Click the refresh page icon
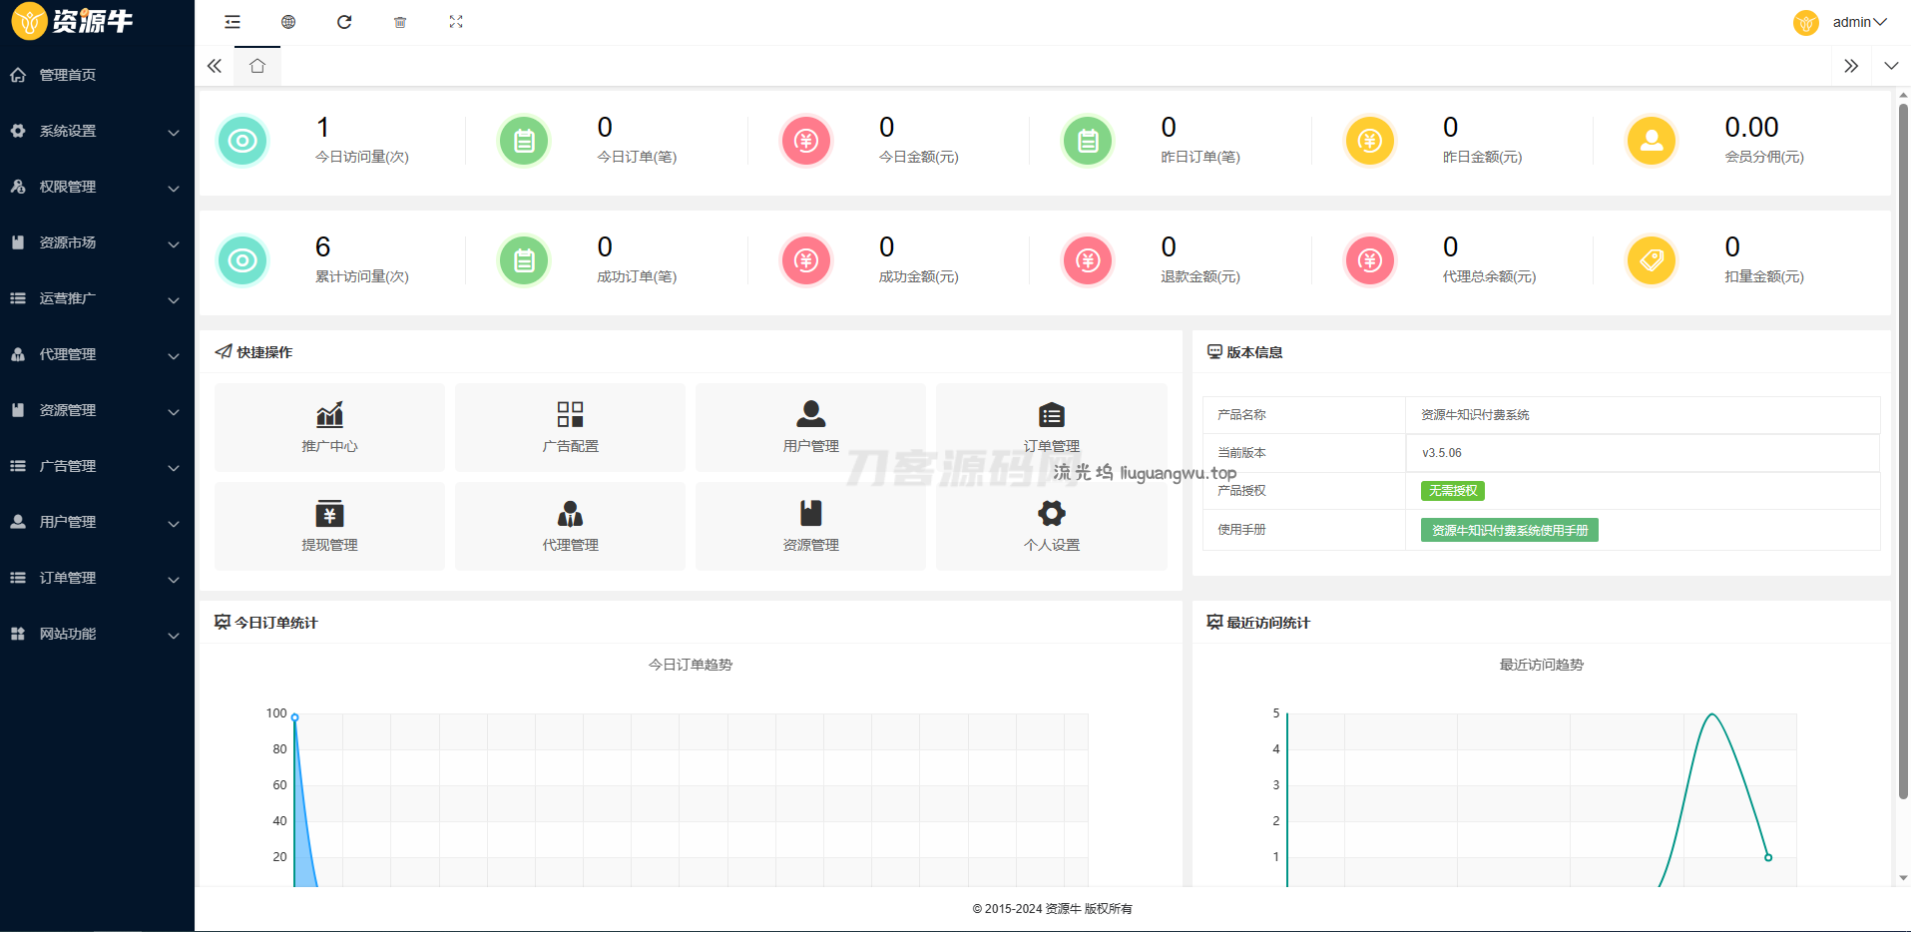This screenshot has height=932, width=1911. tap(344, 22)
